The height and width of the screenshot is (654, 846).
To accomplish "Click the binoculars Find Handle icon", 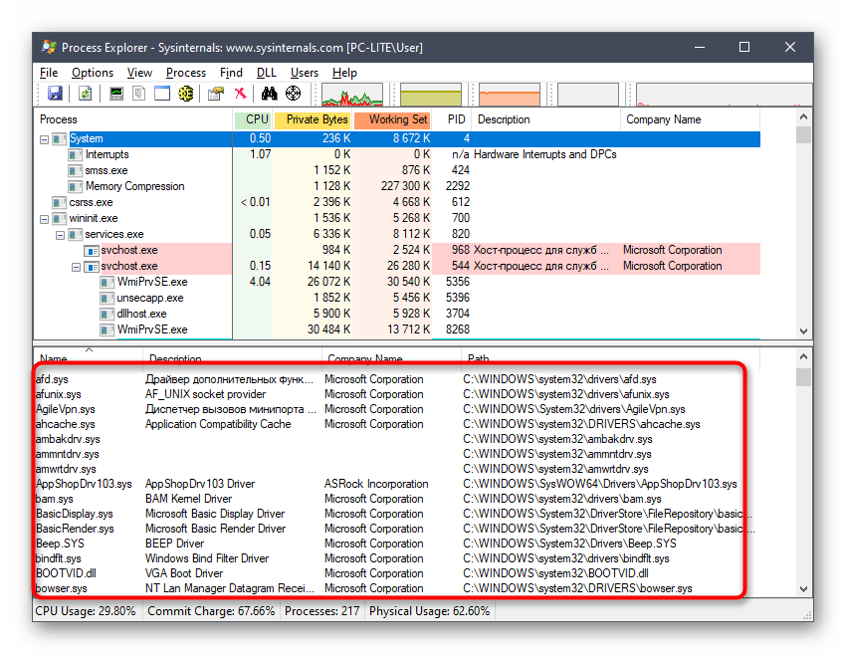I will coord(270,94).
